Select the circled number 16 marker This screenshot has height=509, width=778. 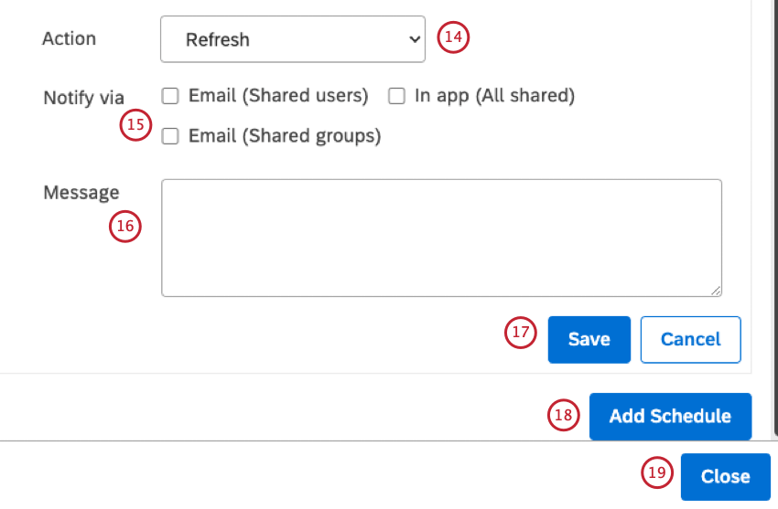(124, 226)
